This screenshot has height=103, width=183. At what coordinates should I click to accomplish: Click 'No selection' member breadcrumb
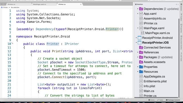pyautogui.click(x=15, y=7)
